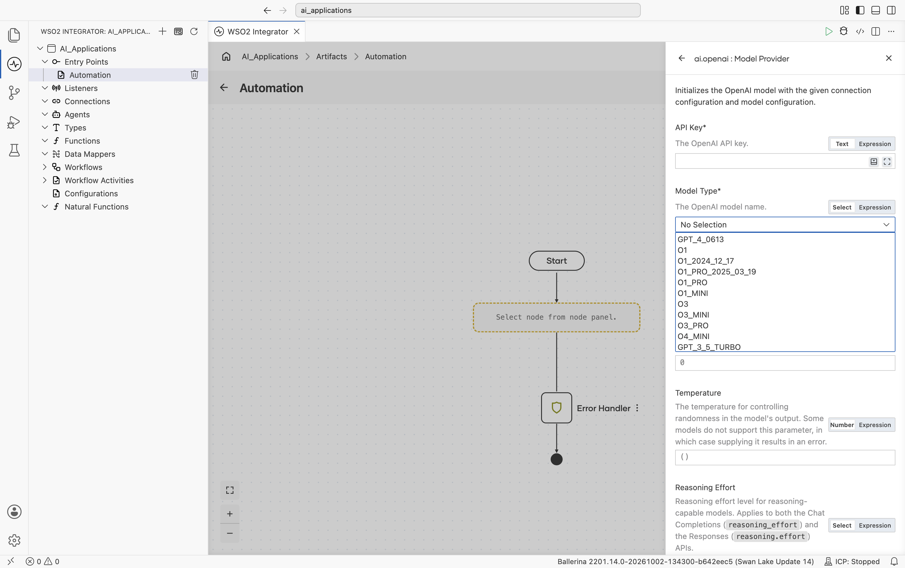Open the Source Control view

pos(14,93)
